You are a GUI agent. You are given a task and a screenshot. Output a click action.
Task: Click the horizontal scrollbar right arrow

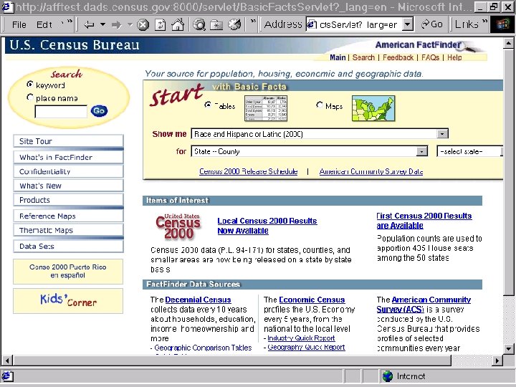(x=497, y=360)
